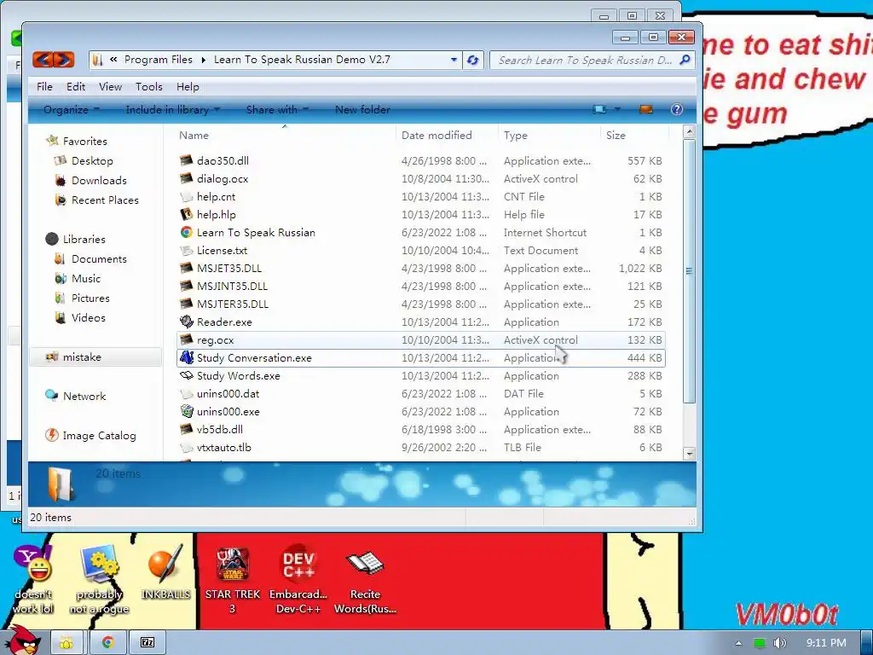
Task: Sort by the Date modified column header
Action: tap(447, 136)
